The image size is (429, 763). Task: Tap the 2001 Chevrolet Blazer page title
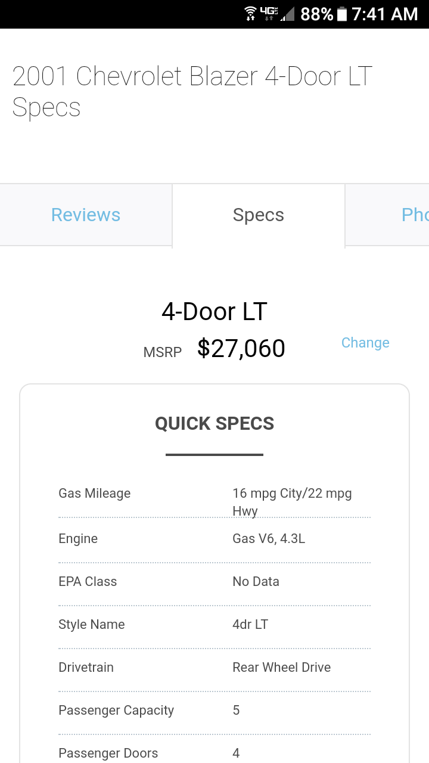click(x=192, y=92)
